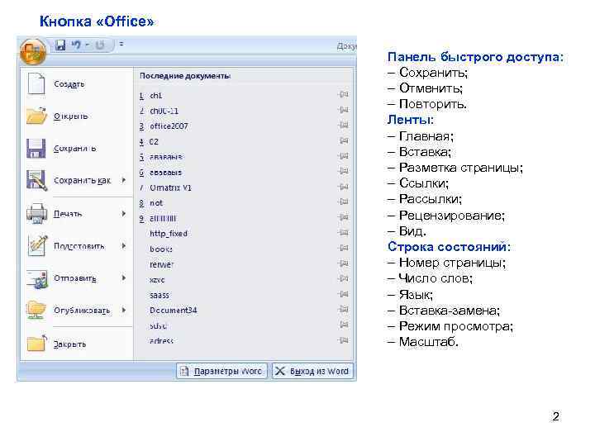Choose Создать menu entry
The image size is (595, 446).
tap(77, 83)
